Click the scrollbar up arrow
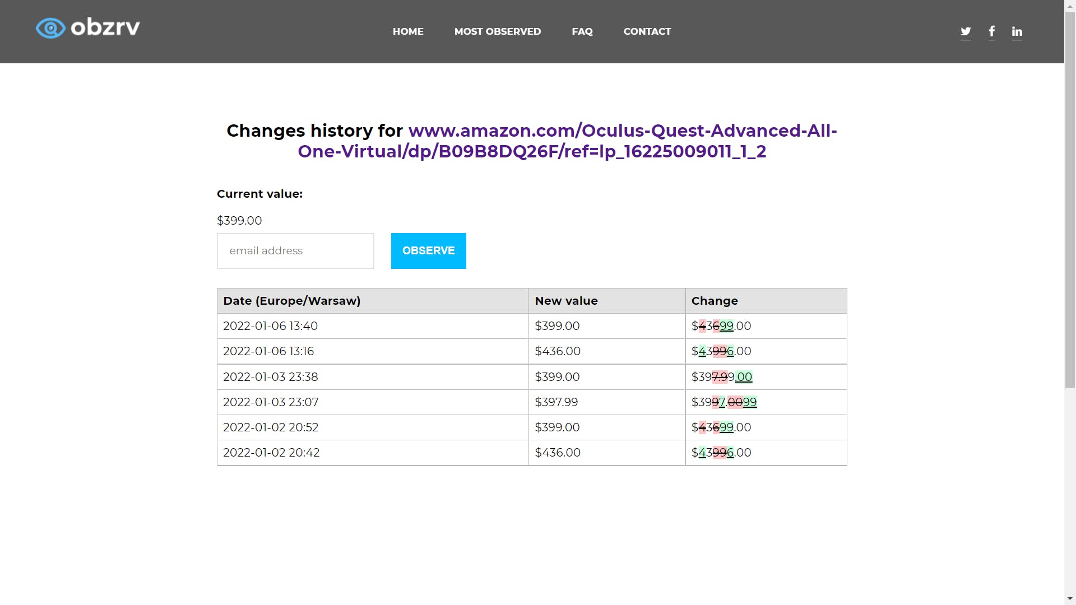 [x=1070, y=6]
